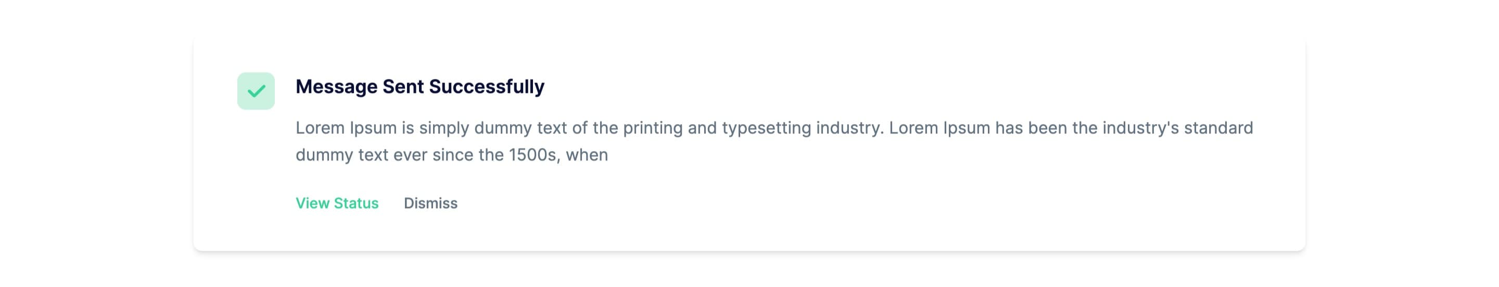
Task: Click the green checkmark success icon
Action: click(x=256, y=91)
